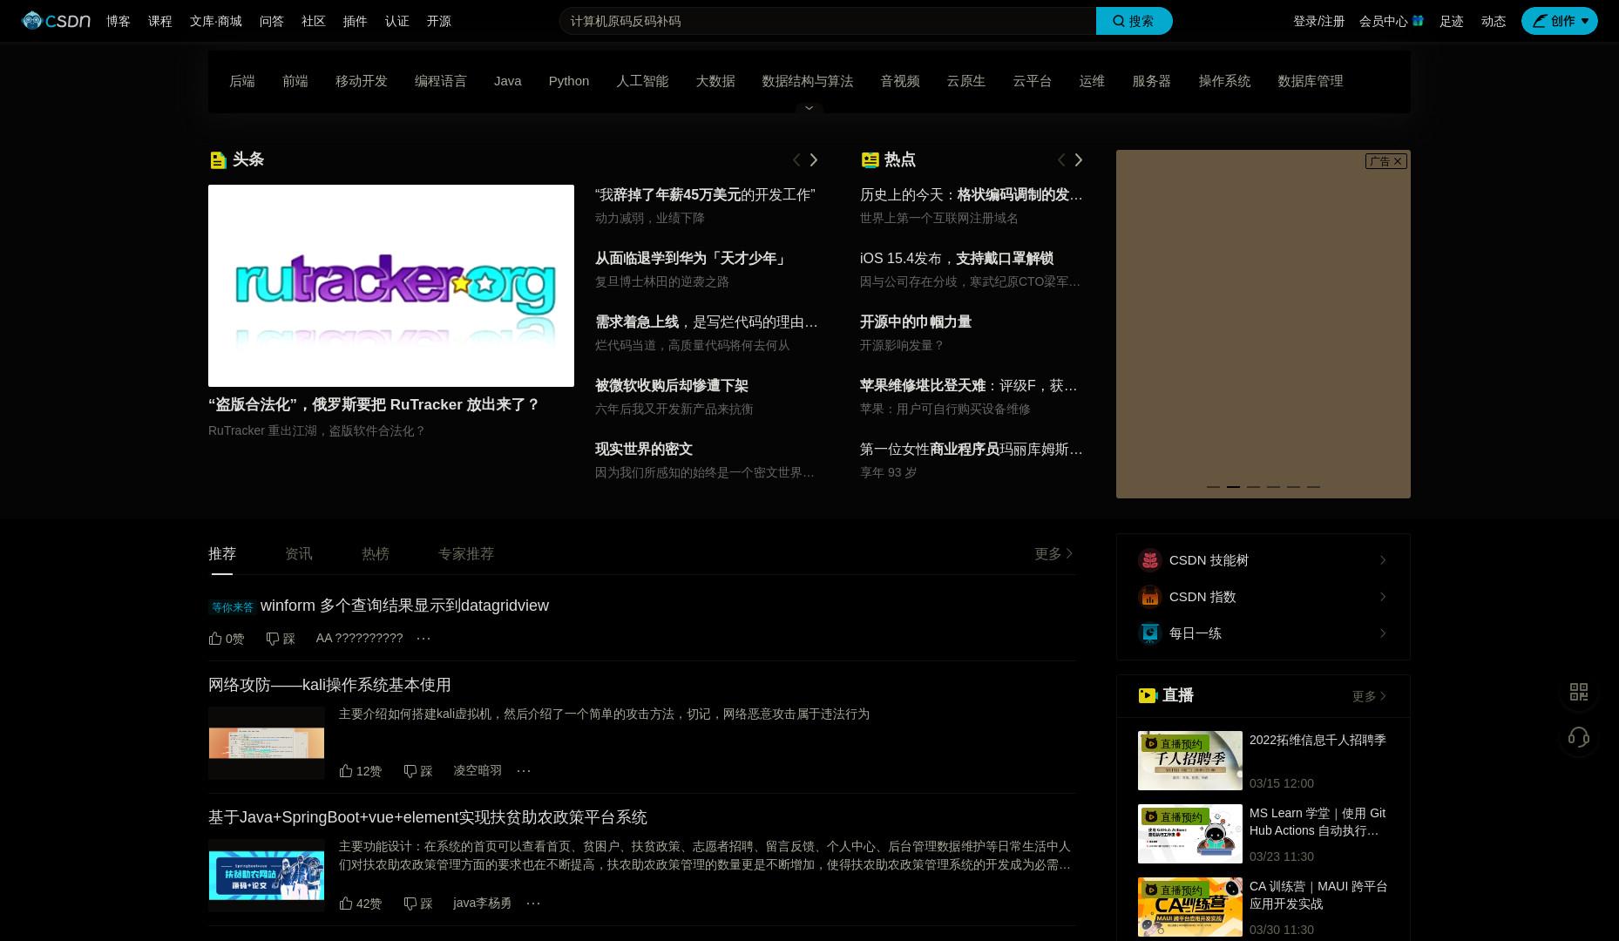1619x941 pixels.
Task: Select the first ad carousel indicator
Action: 1213,487
